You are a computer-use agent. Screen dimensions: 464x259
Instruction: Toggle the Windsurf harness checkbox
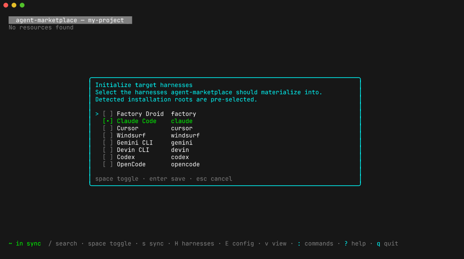coord(108,136)
